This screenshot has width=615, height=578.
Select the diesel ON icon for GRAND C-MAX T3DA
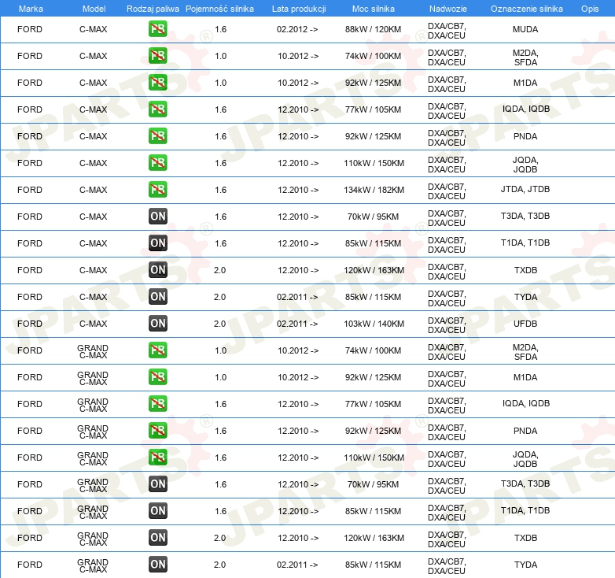click(158, 484)
